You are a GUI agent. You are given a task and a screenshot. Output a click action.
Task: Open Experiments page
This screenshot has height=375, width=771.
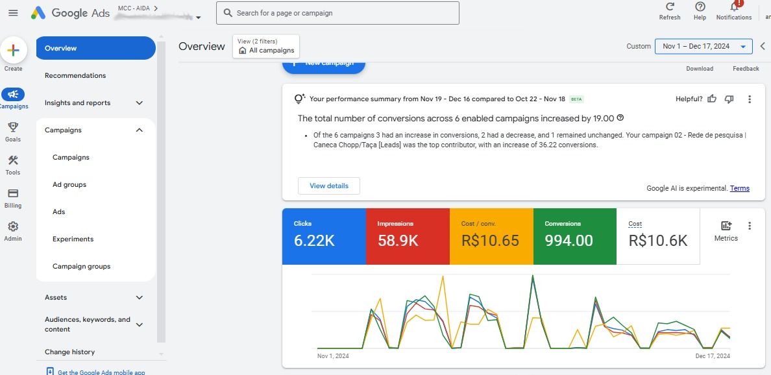pos(73,239)
